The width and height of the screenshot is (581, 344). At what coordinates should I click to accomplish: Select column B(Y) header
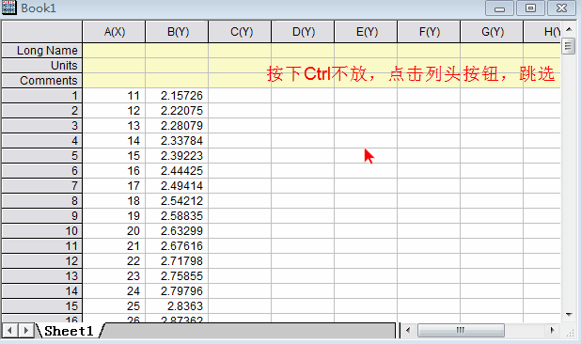click(x=177, y=32)
